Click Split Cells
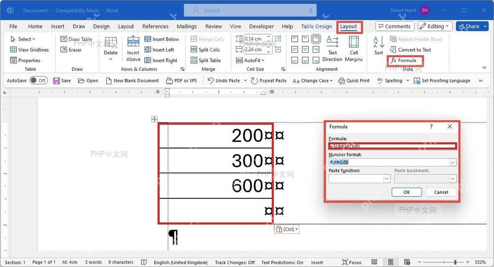Screen dimensions: 494x267 coord(205,50)
